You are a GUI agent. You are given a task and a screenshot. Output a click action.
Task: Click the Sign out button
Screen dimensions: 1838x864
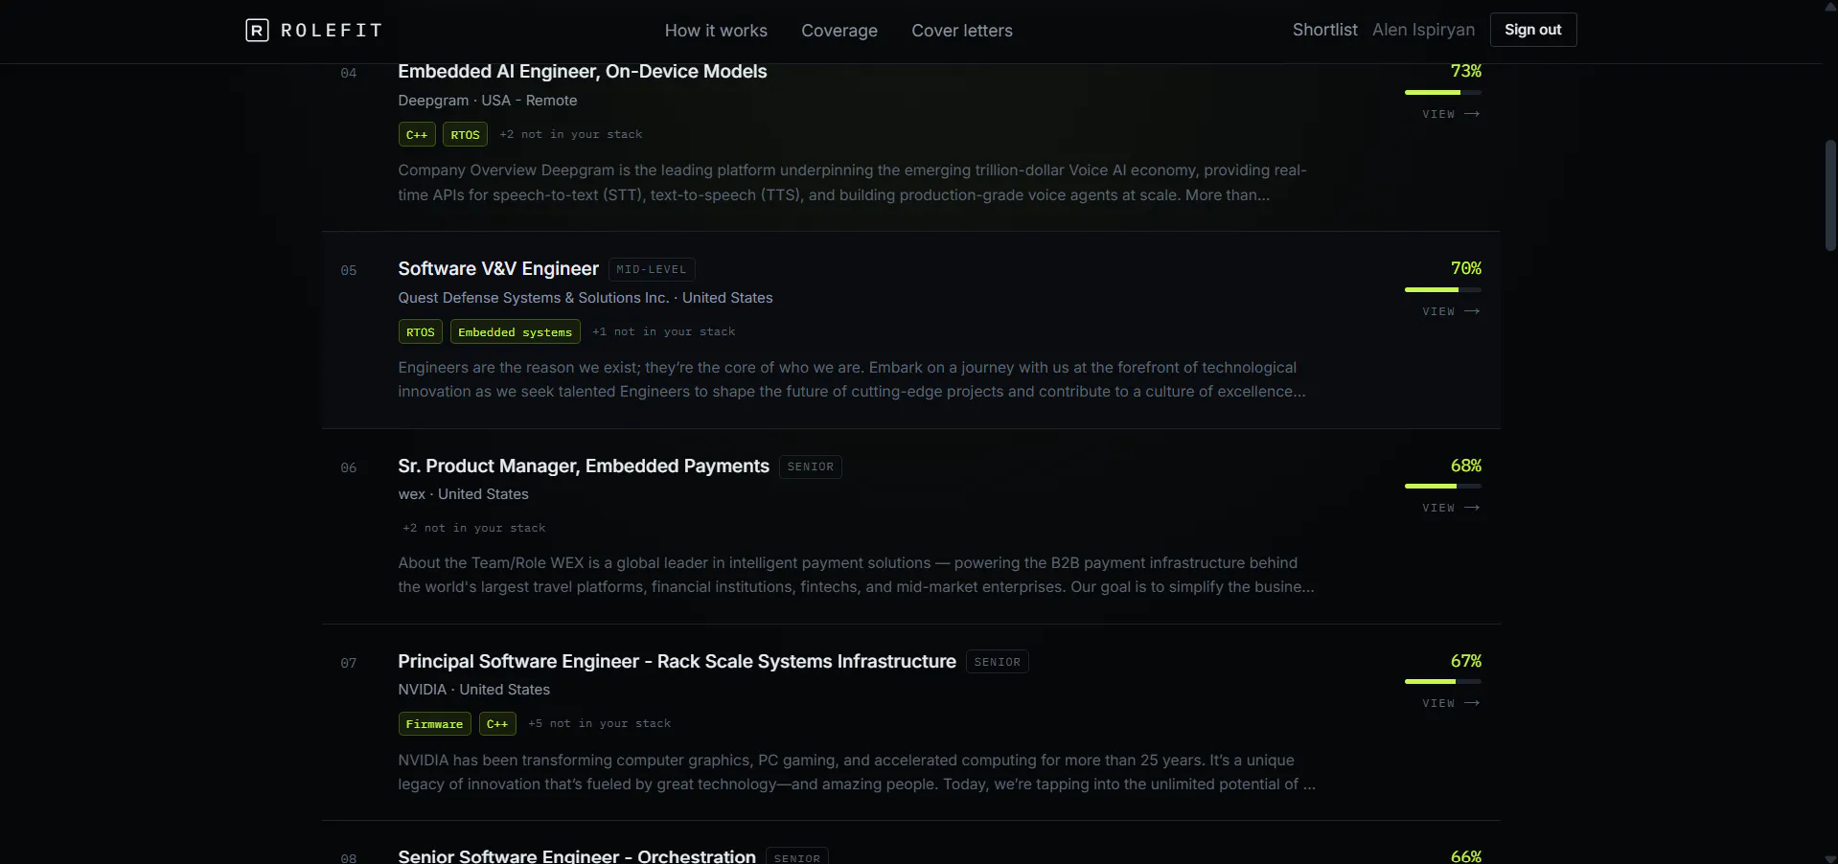pyautogui.click(x=1532, y=30)
